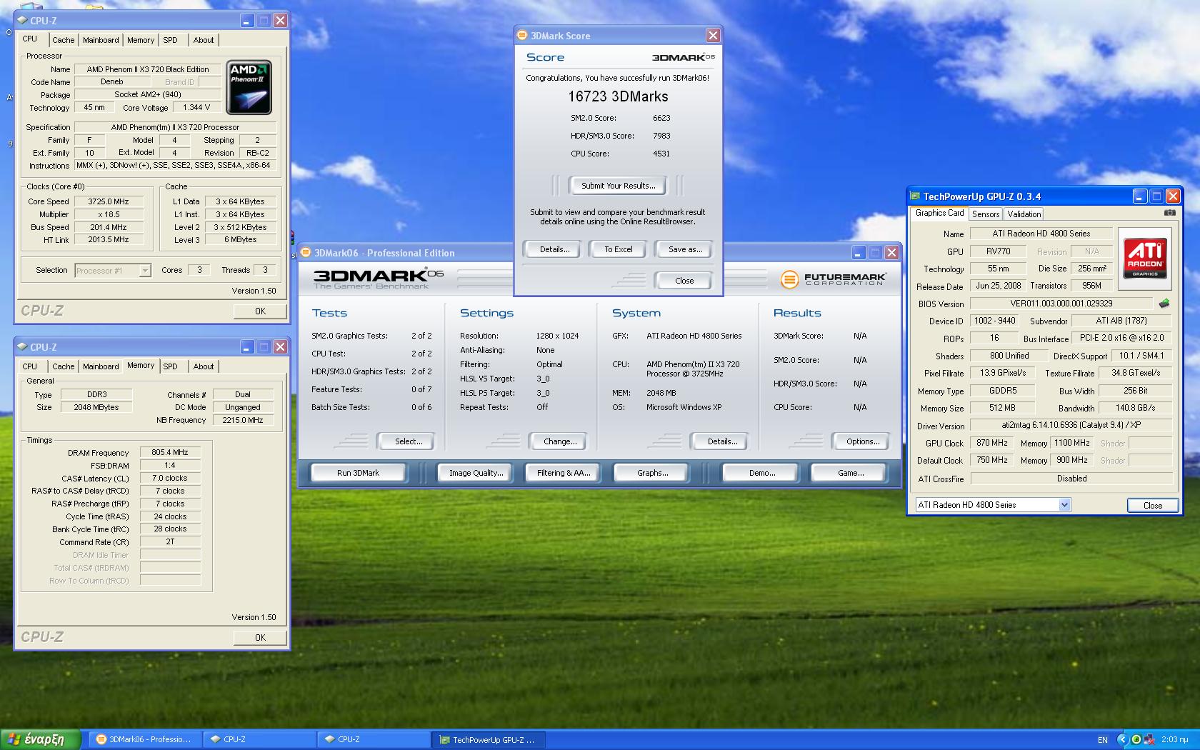The height and width of the screenshot is (750, 1200).
Task: Click Details button in the 3DMark Score dialog
Action: 554,249
